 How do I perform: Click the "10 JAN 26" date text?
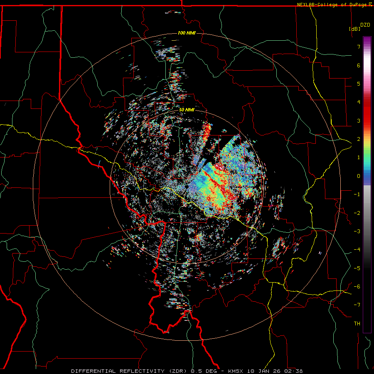tap(263, 371)
